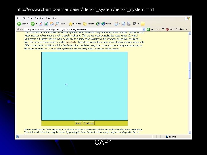
Task: Click the green Back arrow button
Action: click(x=19, y=24)
